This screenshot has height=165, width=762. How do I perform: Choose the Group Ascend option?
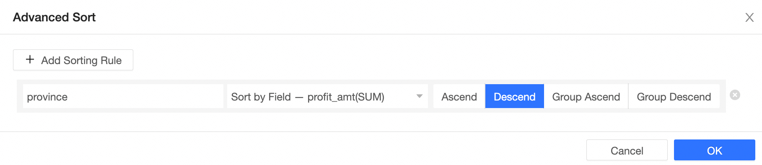(586, 96)
